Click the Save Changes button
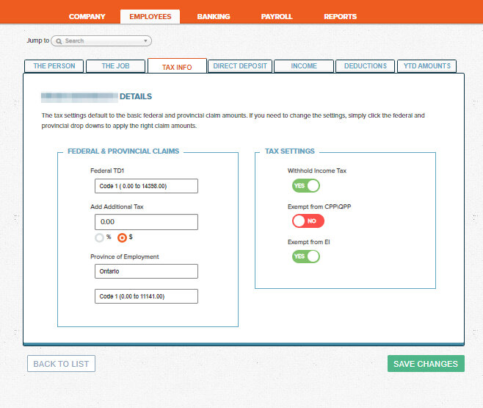Image resolution: width=483 pixels, height=408 pixels. (426, 363)
